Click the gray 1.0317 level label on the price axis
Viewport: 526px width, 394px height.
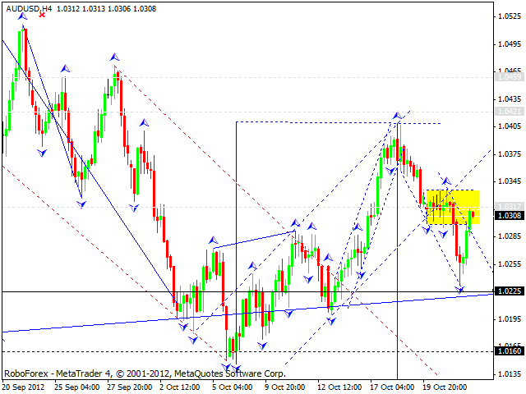510,206
